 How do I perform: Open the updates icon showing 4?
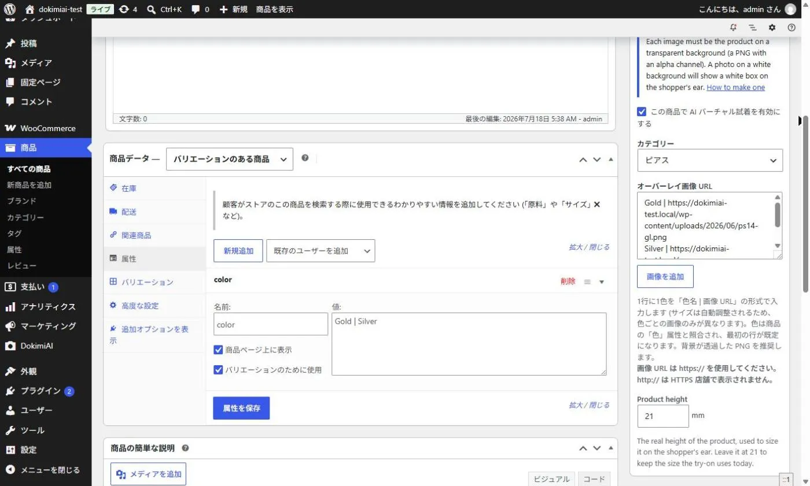point(128,9)
